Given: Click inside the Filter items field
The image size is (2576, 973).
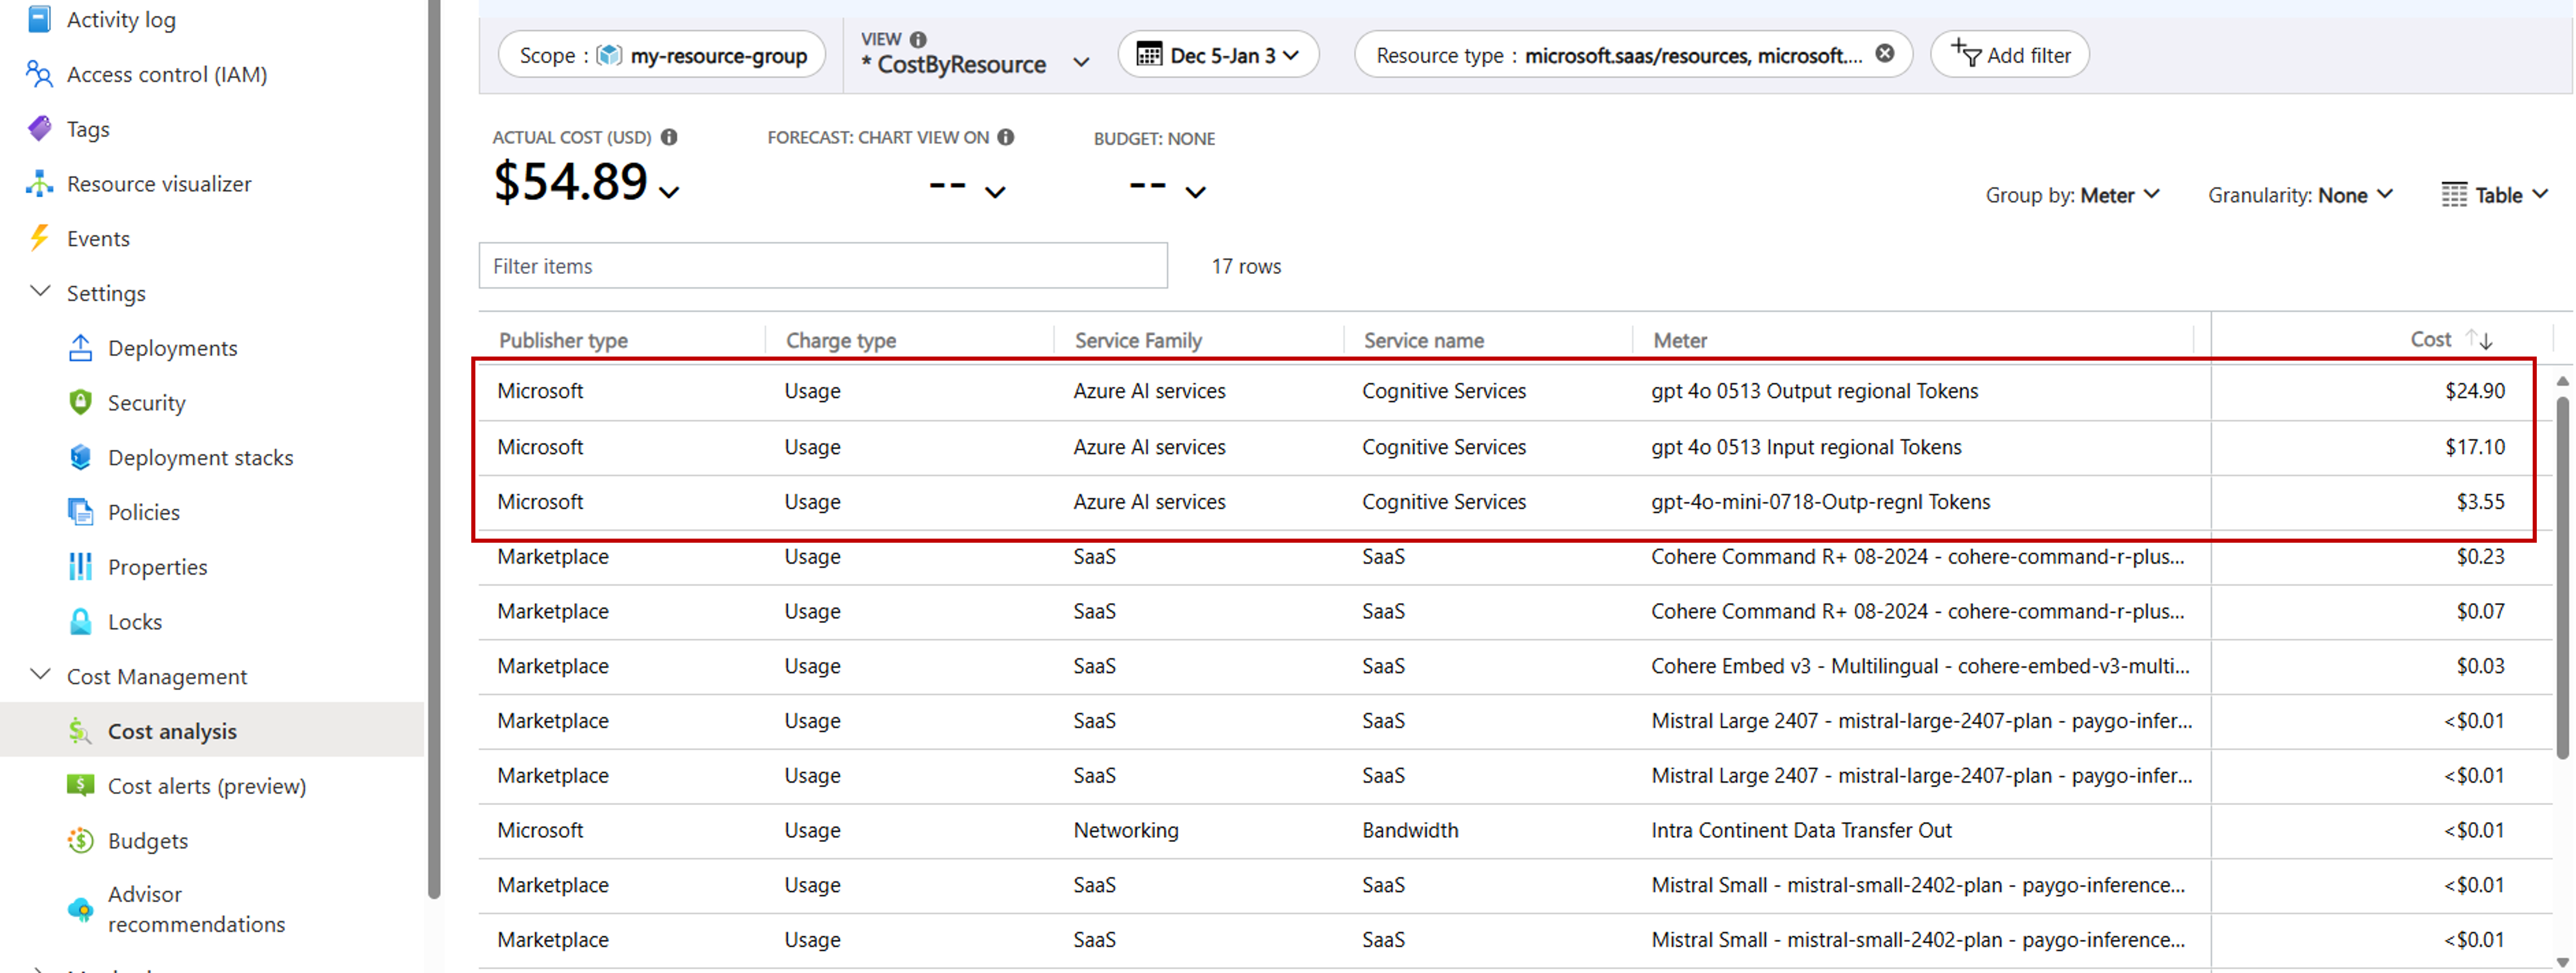Looking at the screenshot, I should (x=822, y=265).
